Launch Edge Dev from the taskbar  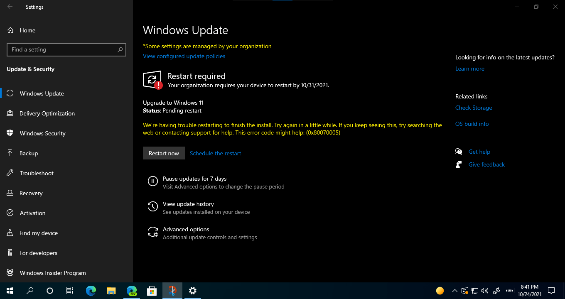point(131,291)
